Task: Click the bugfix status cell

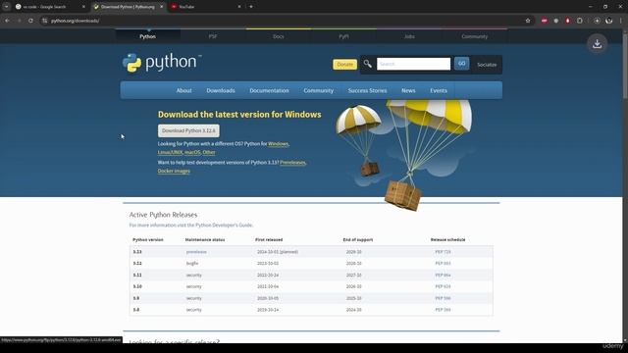Action: click(192, 264)
